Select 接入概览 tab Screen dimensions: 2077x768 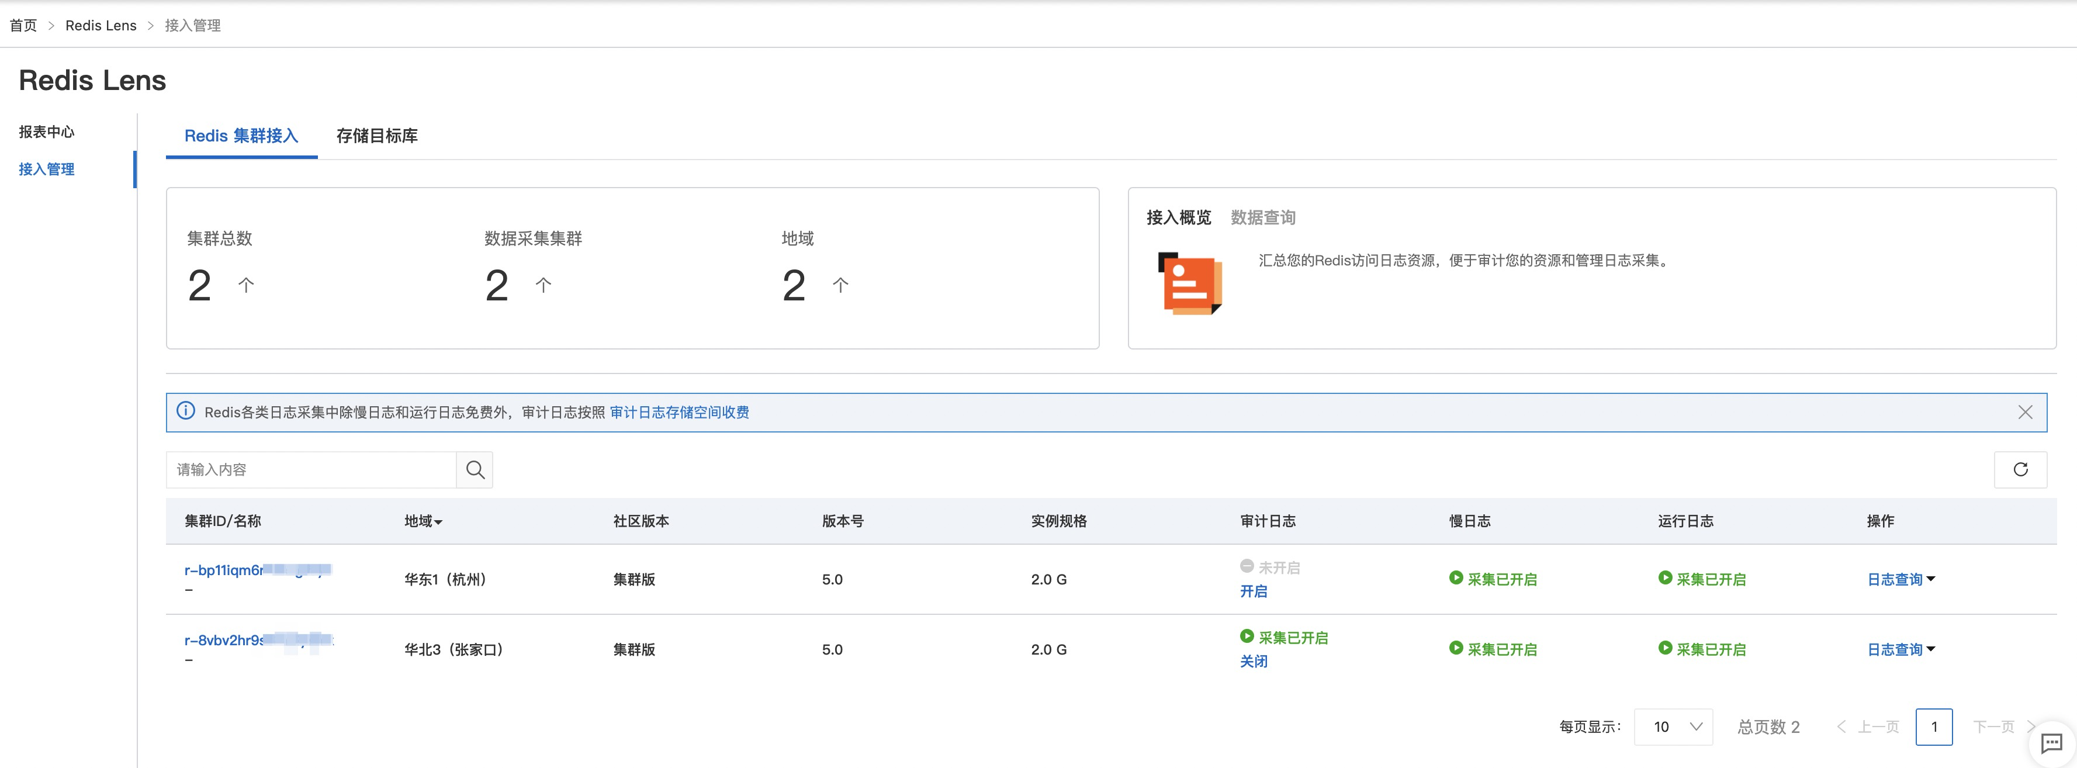click(1178, 217)
